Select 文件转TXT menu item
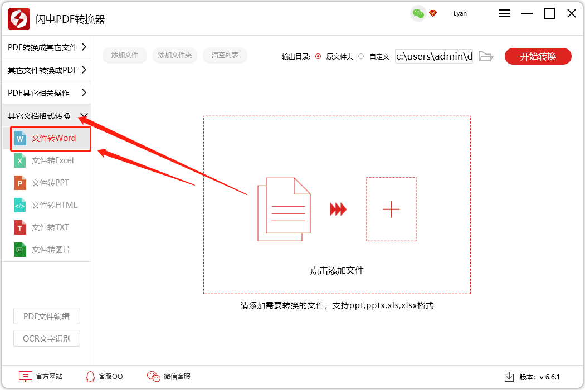585x390 pixels. [x=47, y=228]
